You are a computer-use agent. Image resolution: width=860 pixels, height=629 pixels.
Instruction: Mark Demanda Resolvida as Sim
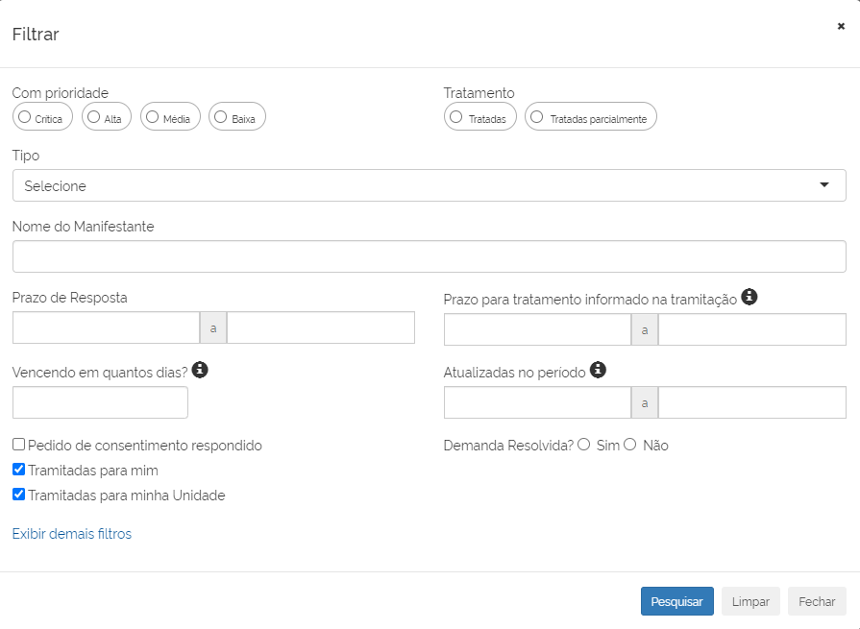click(584, 445)
